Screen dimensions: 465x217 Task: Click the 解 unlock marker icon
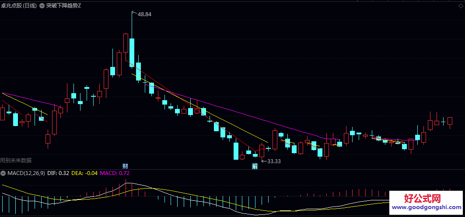[x=254, y=166]
